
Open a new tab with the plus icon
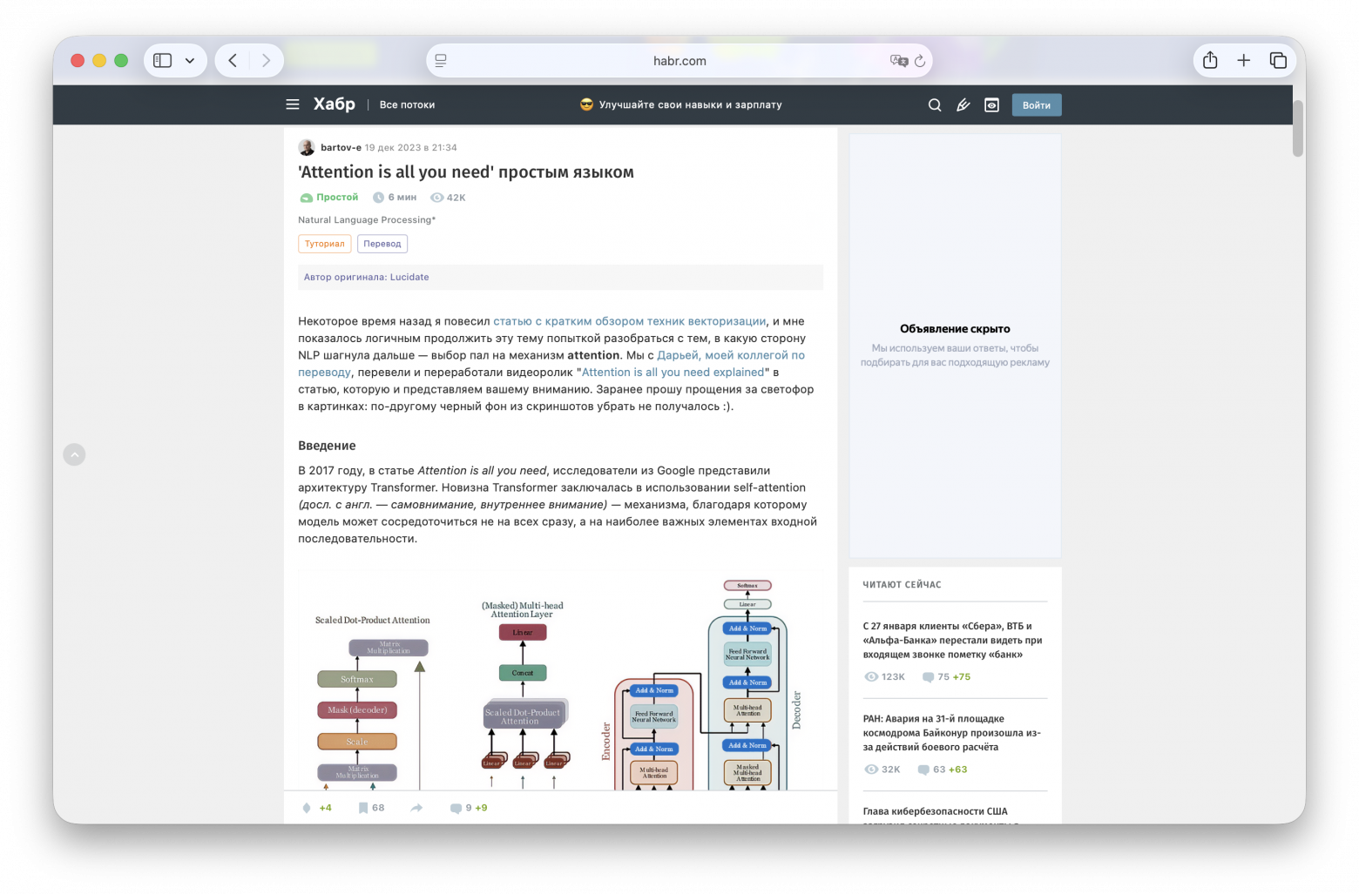pyautogui.click(x=1244, y=60)
